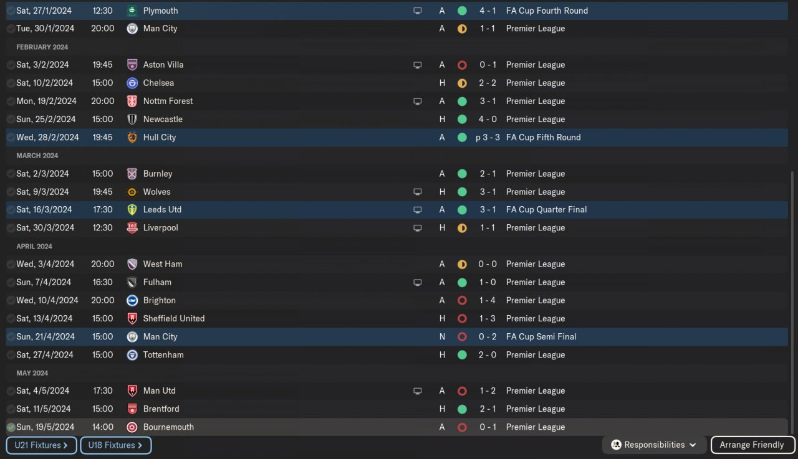
Task: Click the Hull City club badge
Action: pos(132,138)
